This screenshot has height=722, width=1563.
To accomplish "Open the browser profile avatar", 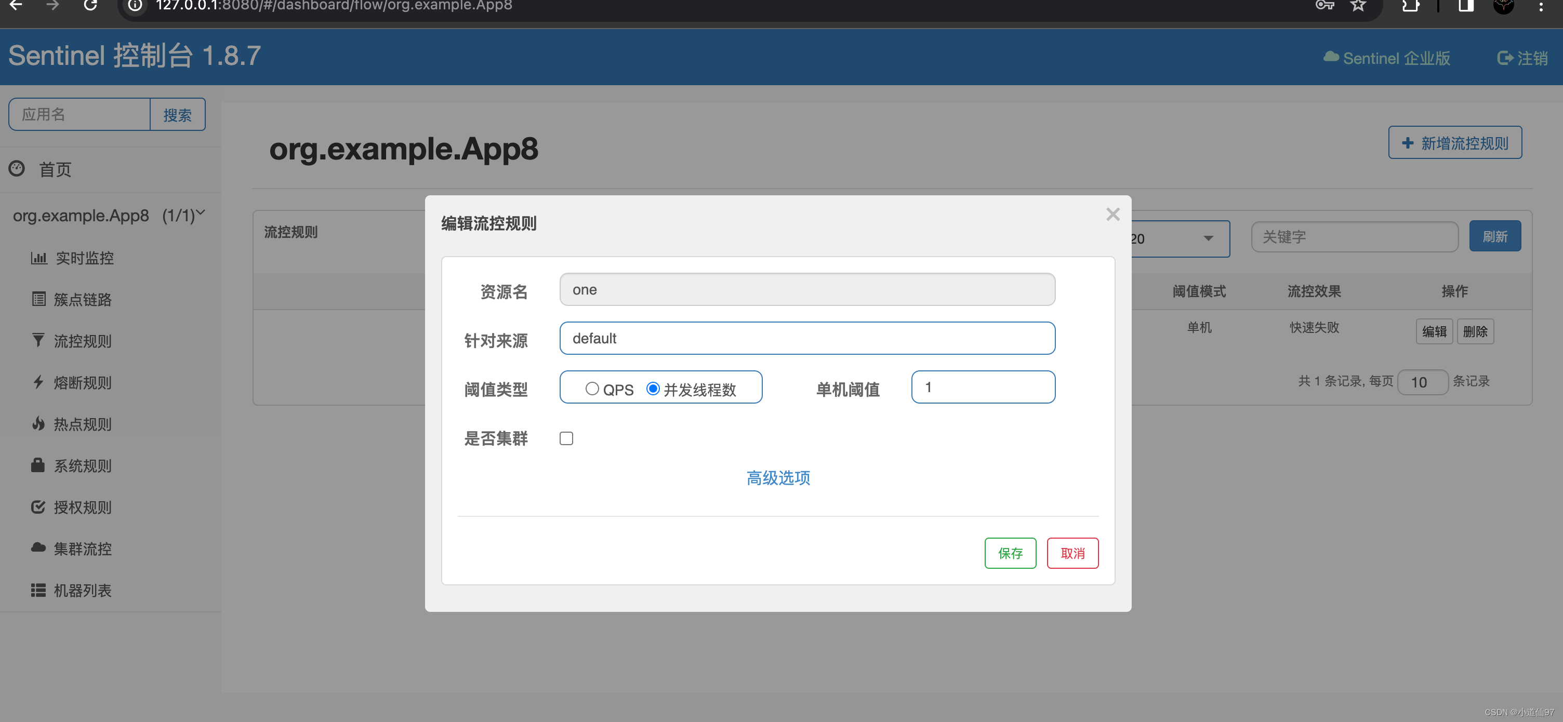I will coord(1504,6).
